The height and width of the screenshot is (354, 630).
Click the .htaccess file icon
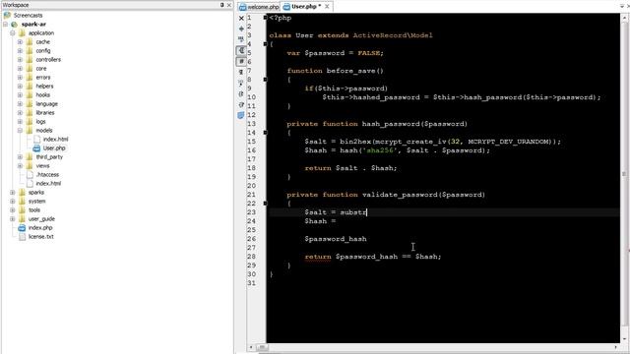pos(30,175)
